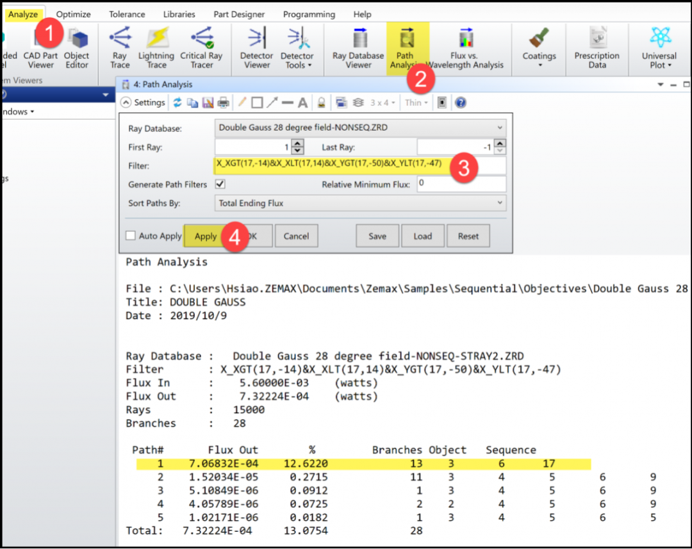
Task: Run Lightning Trace
Action: pyautogui.click(x=156, y=49)
